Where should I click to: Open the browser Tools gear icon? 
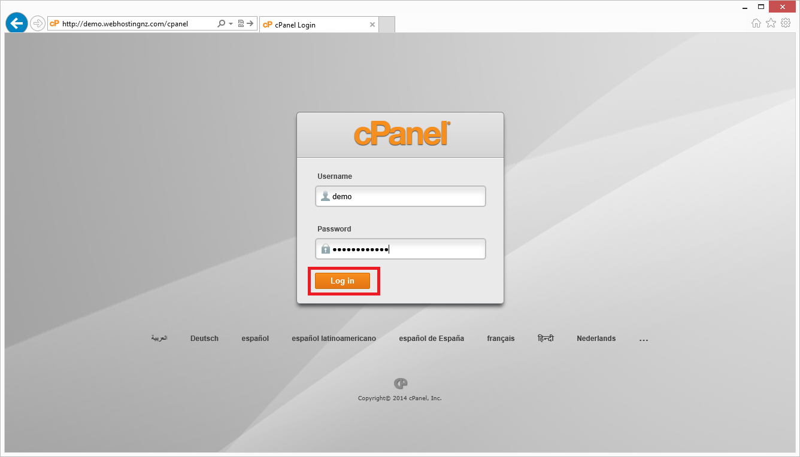786,23
